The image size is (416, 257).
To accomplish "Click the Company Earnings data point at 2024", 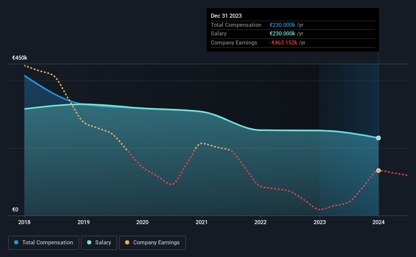I will pyautogui.click(x=379, y=170).
